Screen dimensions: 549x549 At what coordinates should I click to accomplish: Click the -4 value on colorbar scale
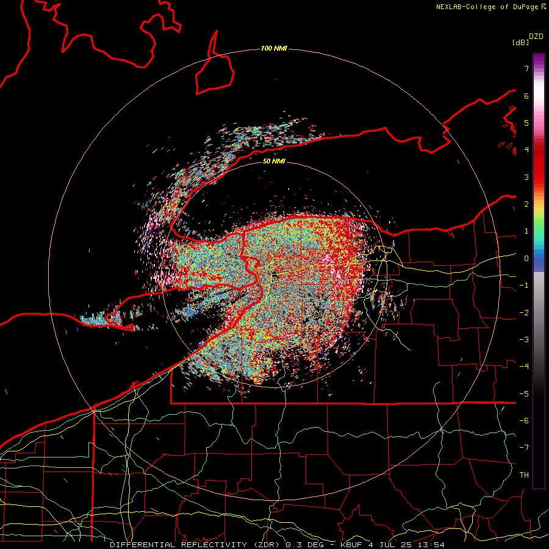click(x=524, y=366)
